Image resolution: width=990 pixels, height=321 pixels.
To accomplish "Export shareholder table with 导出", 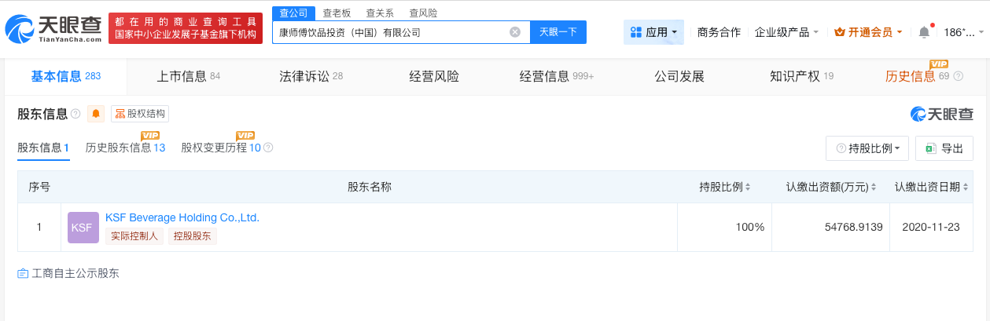I will tap(944, 148).
